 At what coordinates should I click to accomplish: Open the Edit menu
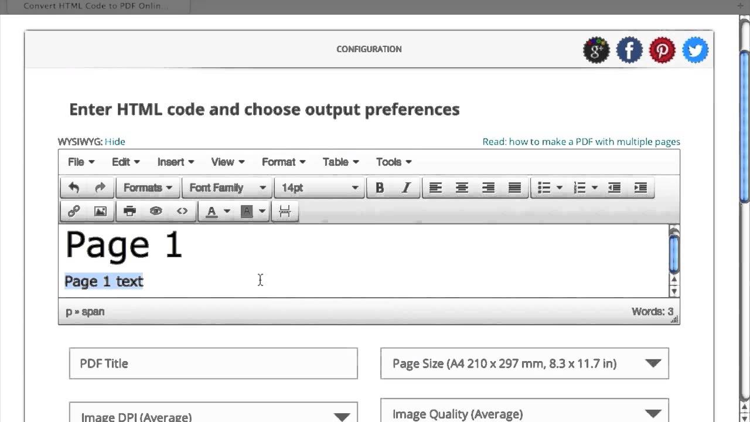[126, 162]
